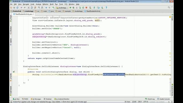Click Search Everywhere magnifier at top right

[169, 7]
